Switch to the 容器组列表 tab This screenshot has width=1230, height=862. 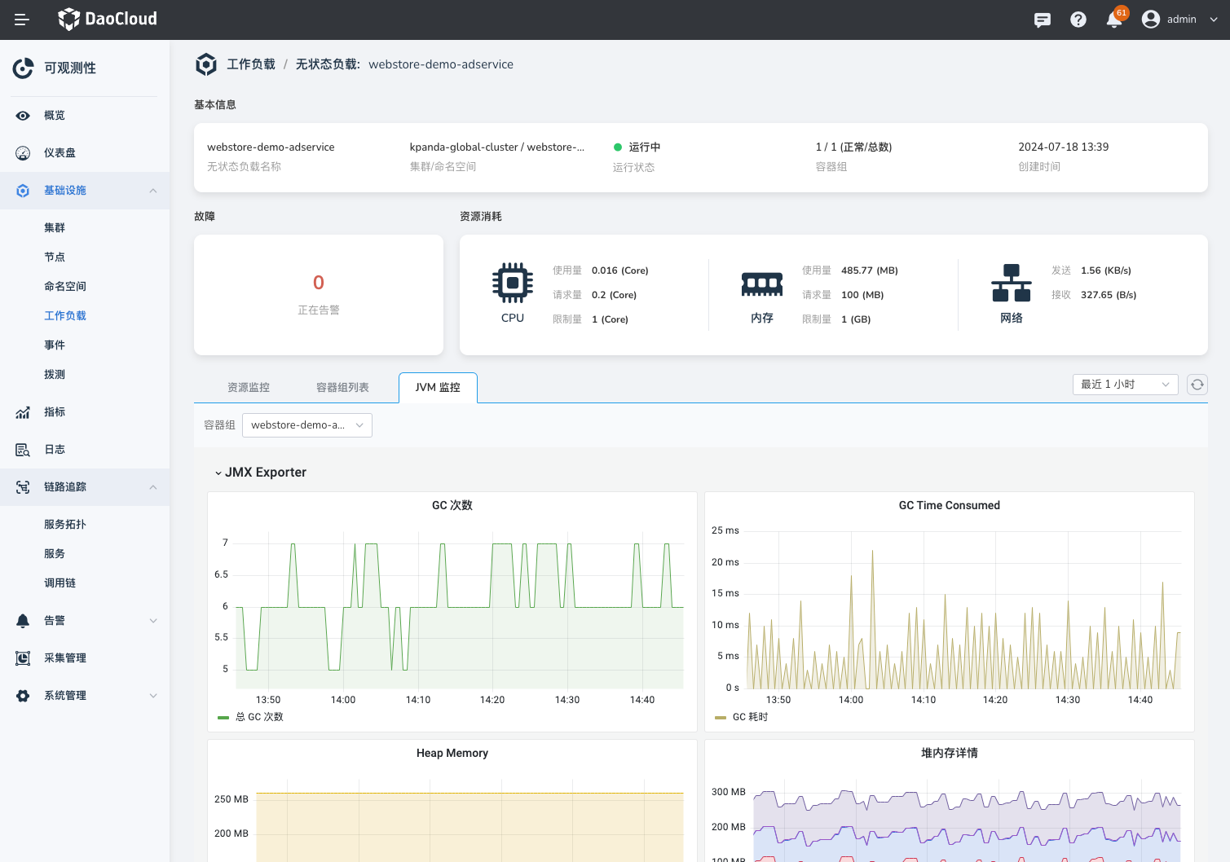coord(342,388)
